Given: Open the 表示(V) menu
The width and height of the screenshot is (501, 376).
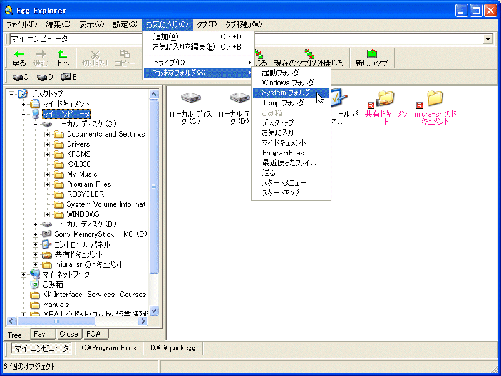Looking at the screenshot, I should 91,24.
